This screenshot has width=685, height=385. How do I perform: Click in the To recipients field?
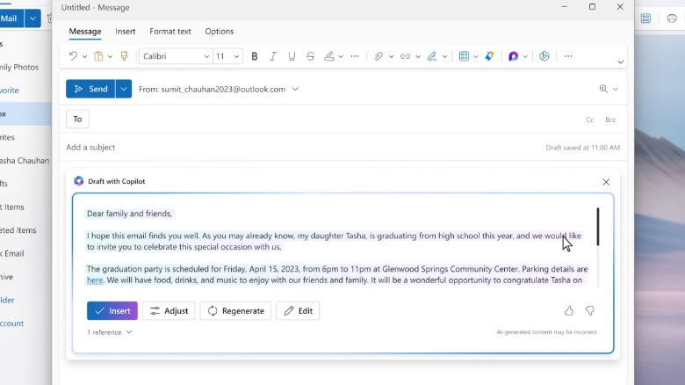coord(336,119)
